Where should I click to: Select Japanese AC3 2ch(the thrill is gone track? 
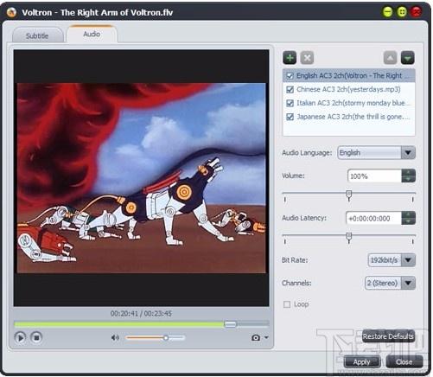point(349,117)
